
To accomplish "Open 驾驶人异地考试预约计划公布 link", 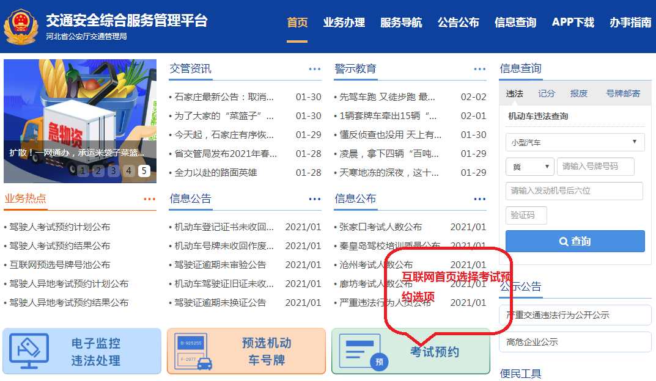I will [69, 284].
